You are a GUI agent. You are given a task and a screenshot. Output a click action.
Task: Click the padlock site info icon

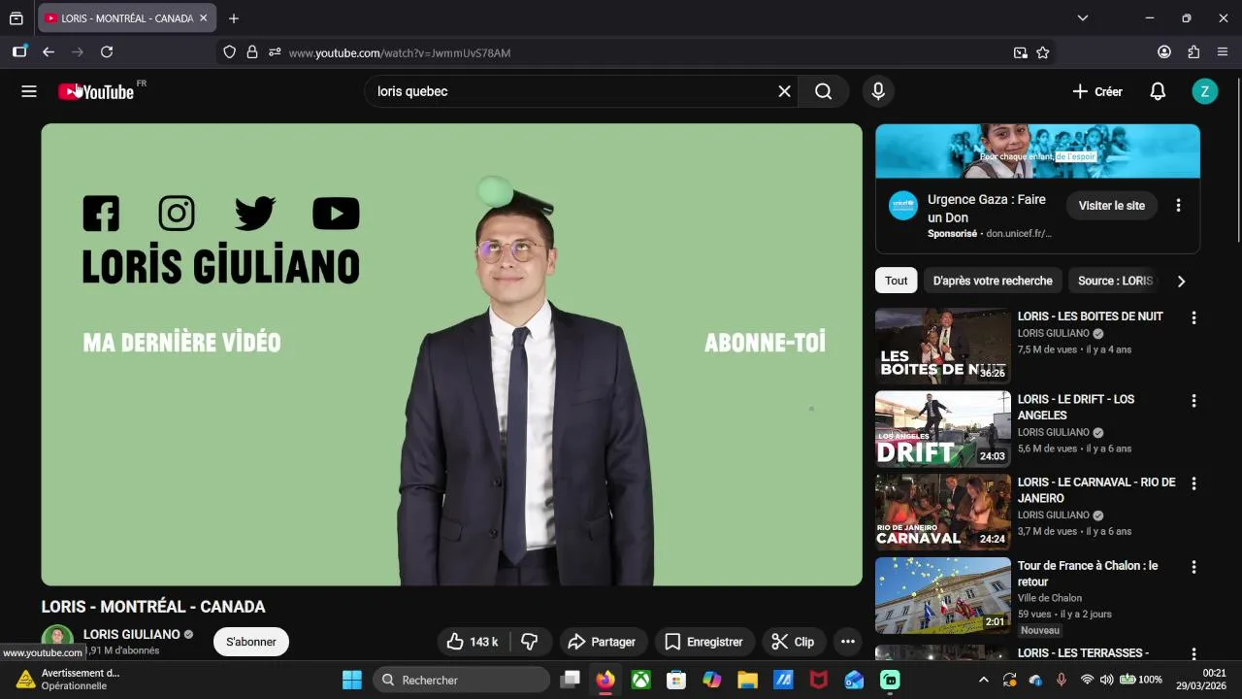pos(252,52)
